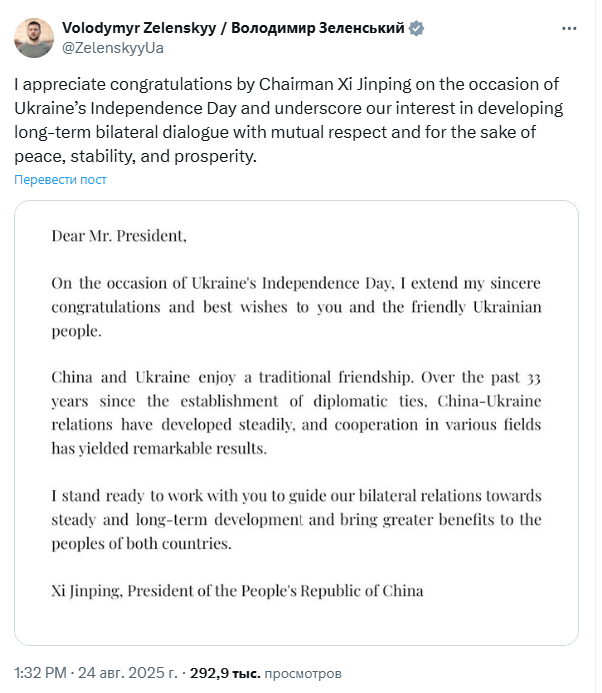Click the Ukrainian name "Володимир Зеленський"
The height and width of the screenshot is (693, 602).
coord(317,28)
